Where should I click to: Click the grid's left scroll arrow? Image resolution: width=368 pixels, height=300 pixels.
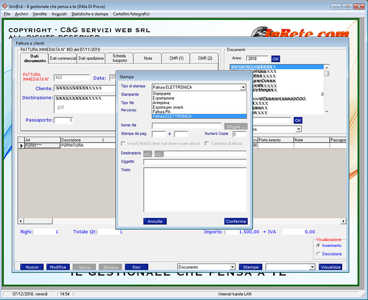tap(21, 221)
